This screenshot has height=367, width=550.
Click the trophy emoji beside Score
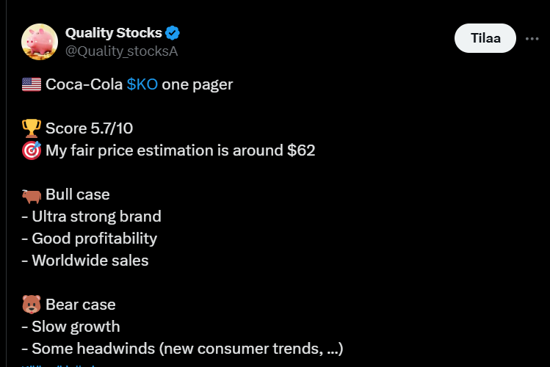(32, 128)
